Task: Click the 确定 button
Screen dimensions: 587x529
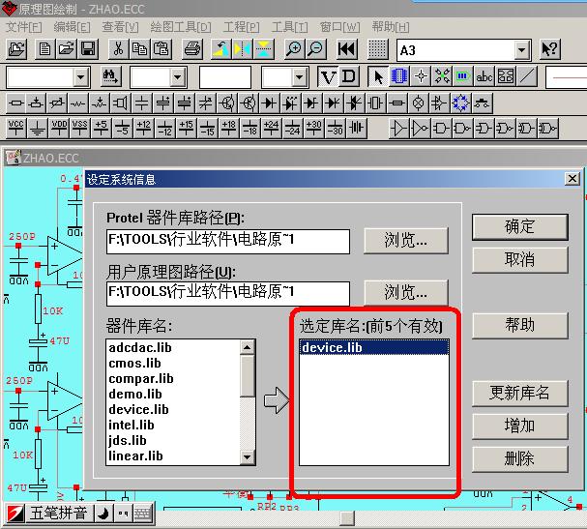Action: 519,226
